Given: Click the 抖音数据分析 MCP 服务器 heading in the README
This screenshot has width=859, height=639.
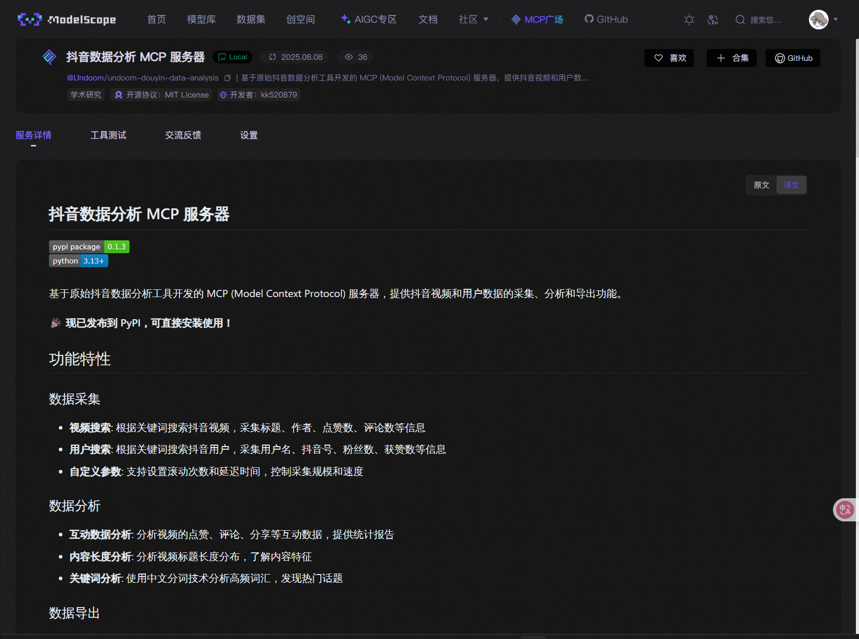Looking at the screenshot, I should [139, 214].
